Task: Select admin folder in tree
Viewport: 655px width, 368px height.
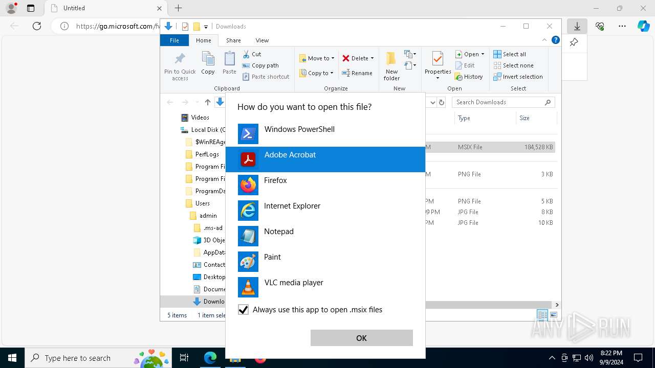Action: 204,216
